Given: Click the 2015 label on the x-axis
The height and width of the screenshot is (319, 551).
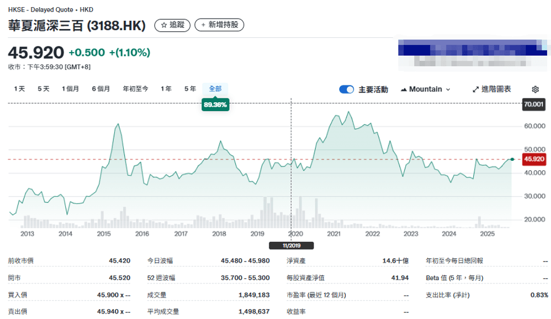Looking at the screenshot, I should 103,234.
